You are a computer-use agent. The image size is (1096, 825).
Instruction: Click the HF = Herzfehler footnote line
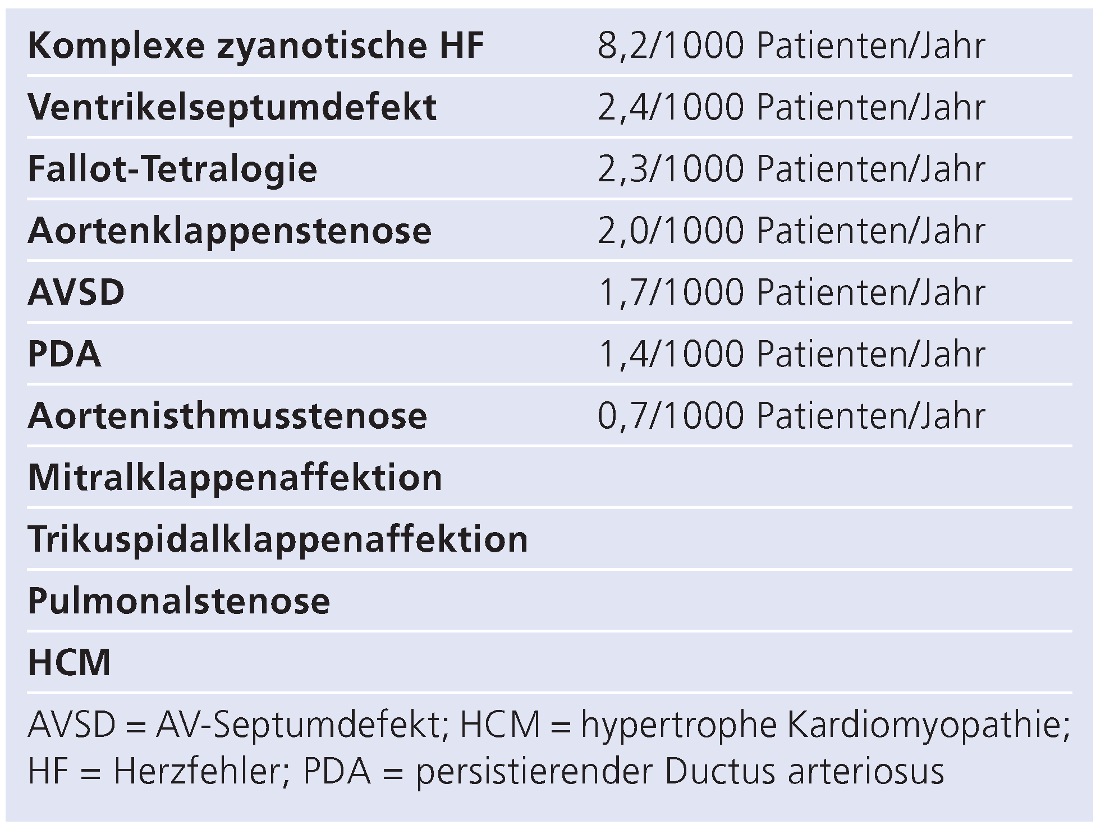486,772
